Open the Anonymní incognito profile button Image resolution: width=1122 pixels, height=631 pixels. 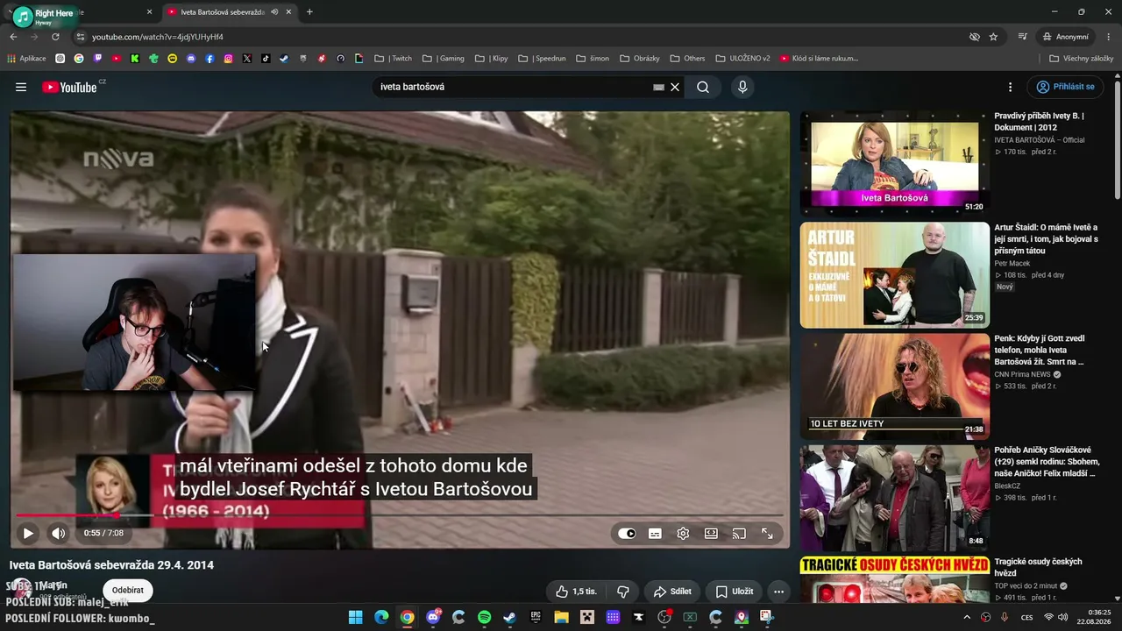point(1066,37)
